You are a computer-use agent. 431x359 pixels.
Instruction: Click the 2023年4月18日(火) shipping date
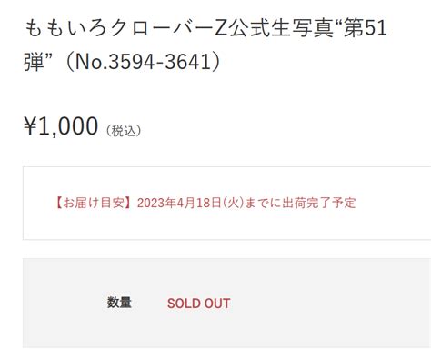pyautogui.click(x=190, y=203)
